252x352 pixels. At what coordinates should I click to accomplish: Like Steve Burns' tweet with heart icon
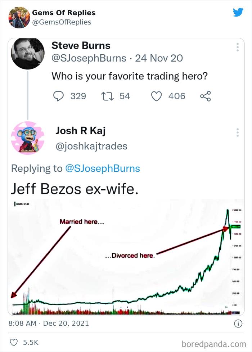tap(156, 96)
